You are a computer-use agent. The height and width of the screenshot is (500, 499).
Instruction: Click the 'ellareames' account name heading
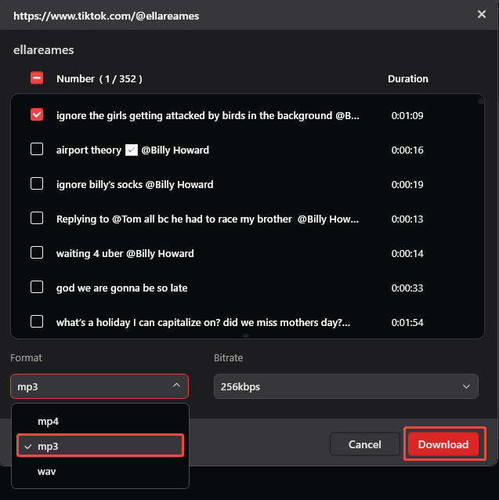[x=44, y=50]
